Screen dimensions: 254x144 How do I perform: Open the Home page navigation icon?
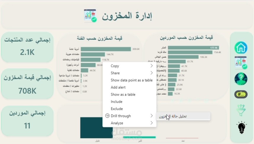point(241,48)
